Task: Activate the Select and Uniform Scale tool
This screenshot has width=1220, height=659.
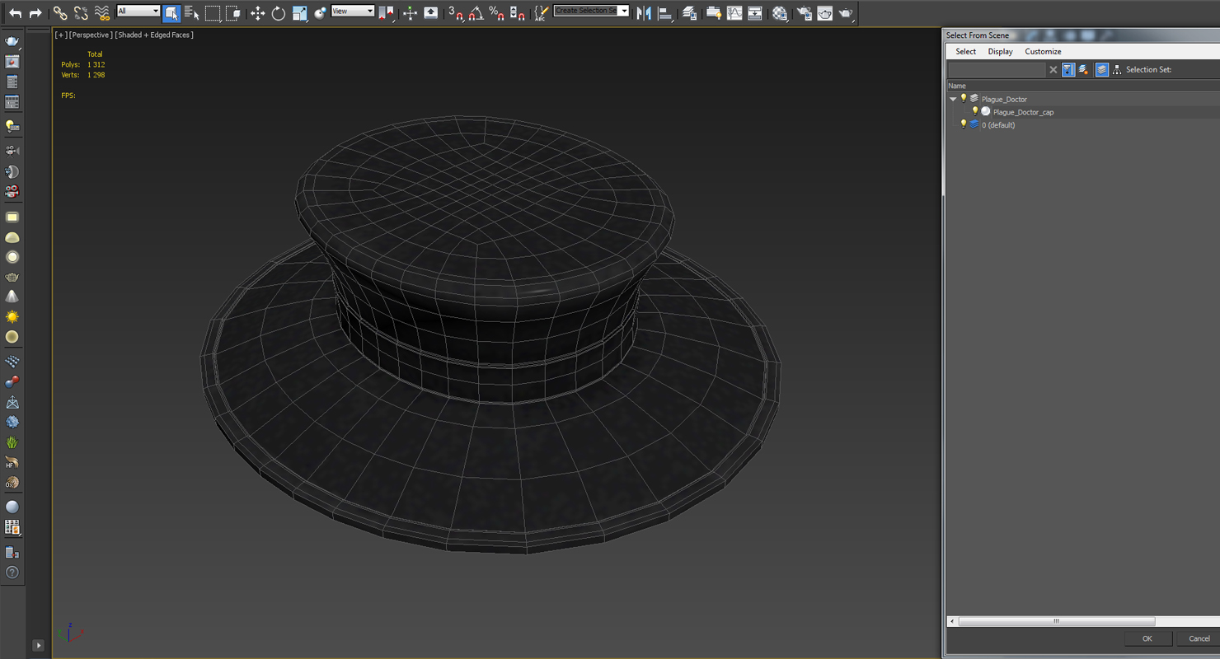Action: 299,13
